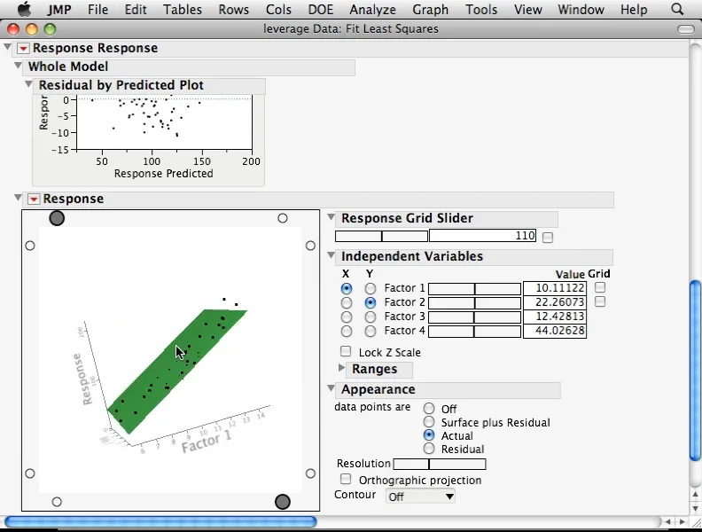Click the vertical scrollbar down arrow

(695, 508)
